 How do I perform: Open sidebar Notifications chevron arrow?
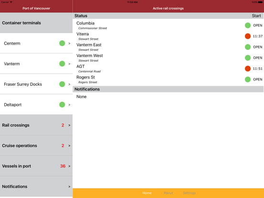pos(69,187)
